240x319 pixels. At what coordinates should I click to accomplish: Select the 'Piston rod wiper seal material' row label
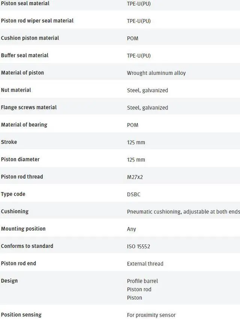(x=37, y=21)
